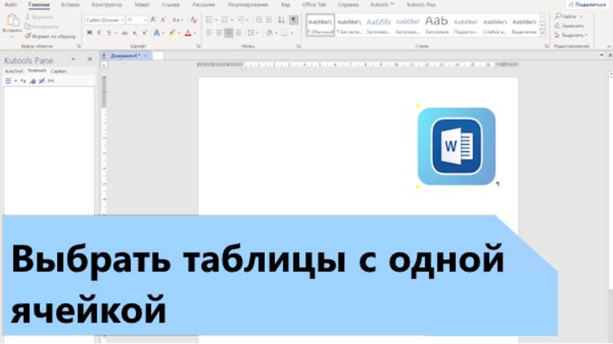Open the highlight color dropdown arrow
613x344 pixels.
179,33
